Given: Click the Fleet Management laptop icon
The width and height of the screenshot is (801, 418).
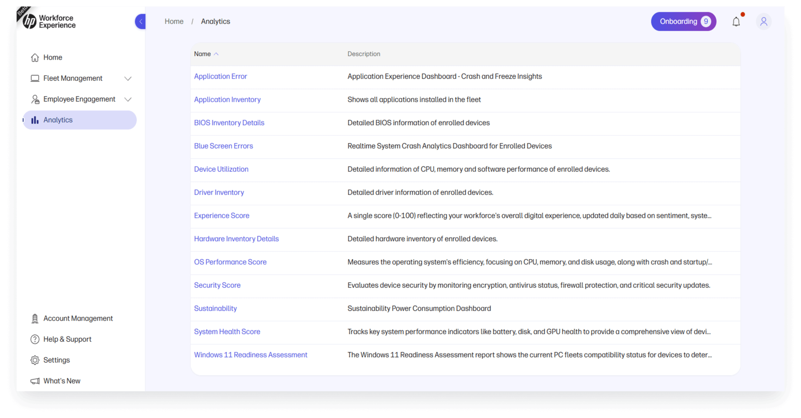Looking at the screenshot, I should (35, 78).
